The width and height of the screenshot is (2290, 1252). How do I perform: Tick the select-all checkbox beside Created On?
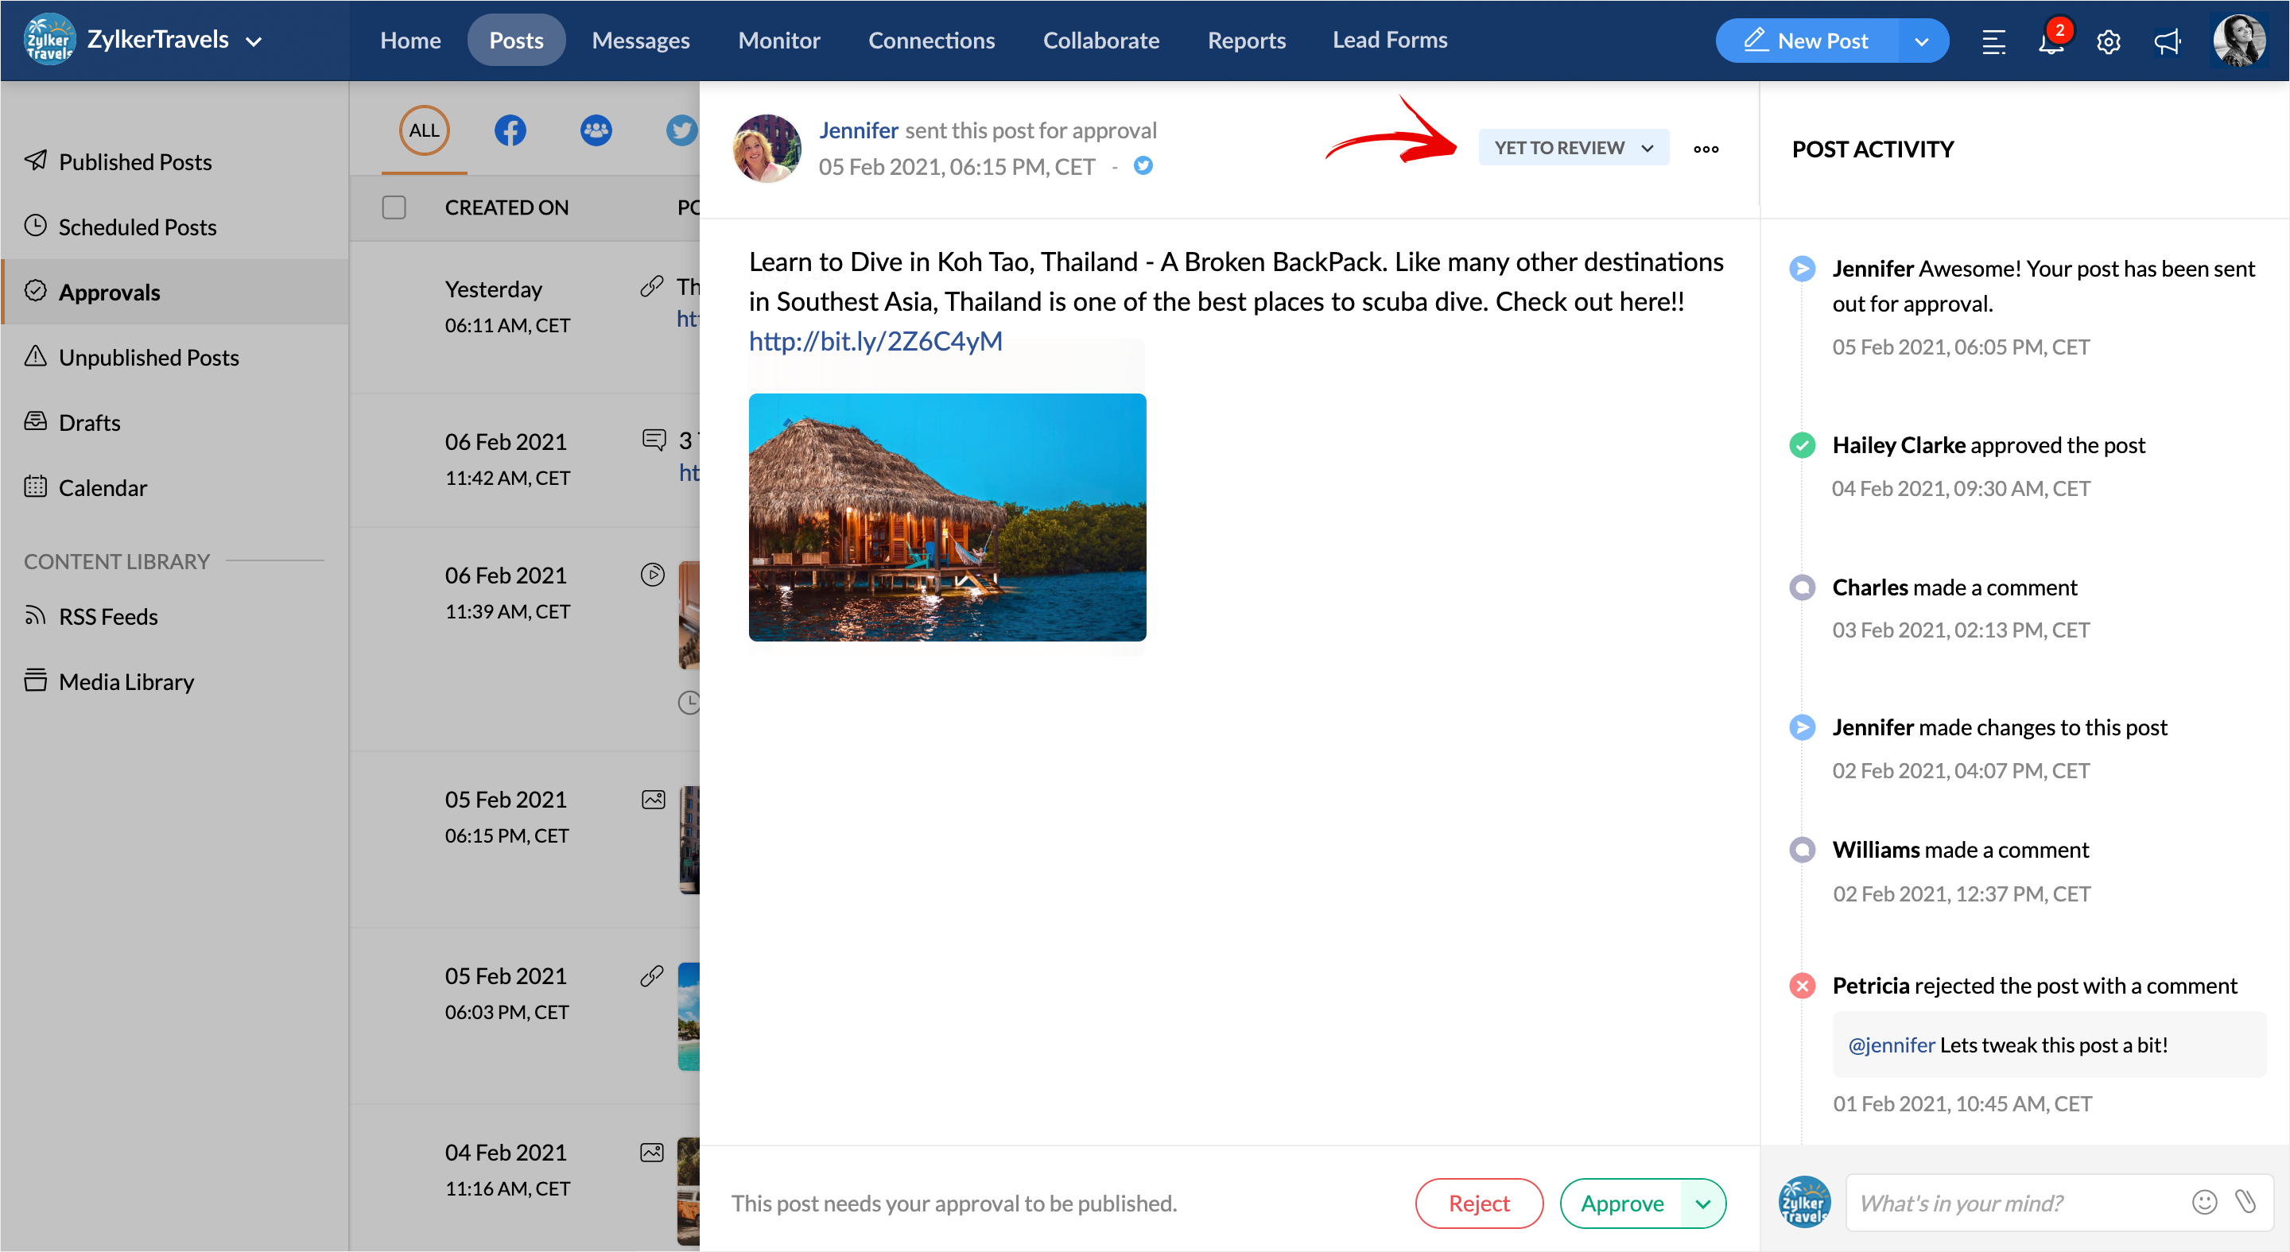[x=394, y=207]
